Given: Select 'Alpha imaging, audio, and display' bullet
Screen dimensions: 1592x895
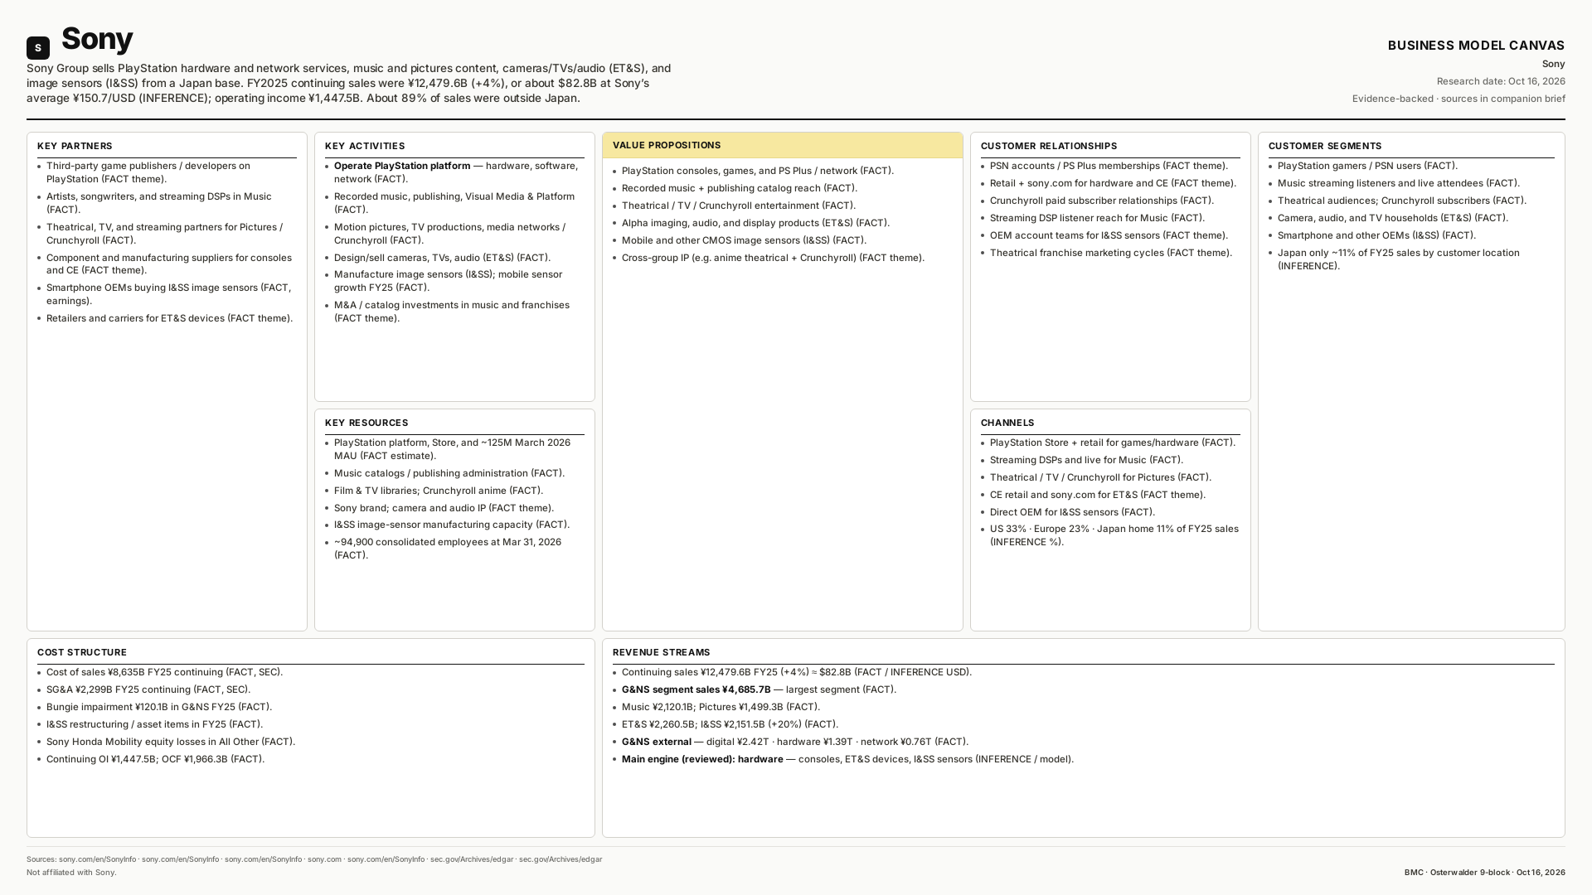Looking at the screenshot, I should click(755, 223).
